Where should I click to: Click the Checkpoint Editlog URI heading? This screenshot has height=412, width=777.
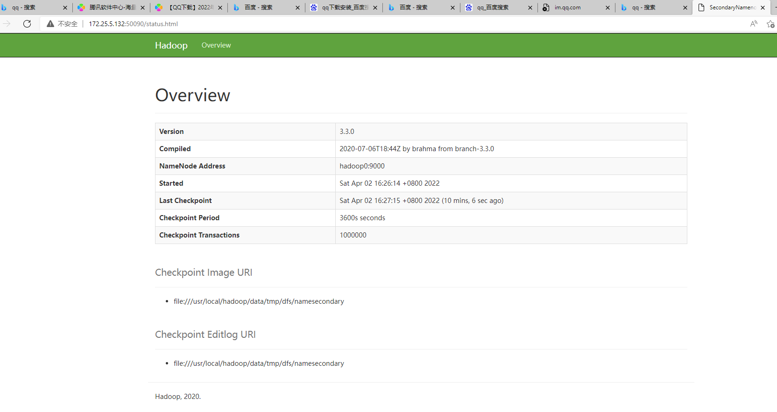pos(205,335)
